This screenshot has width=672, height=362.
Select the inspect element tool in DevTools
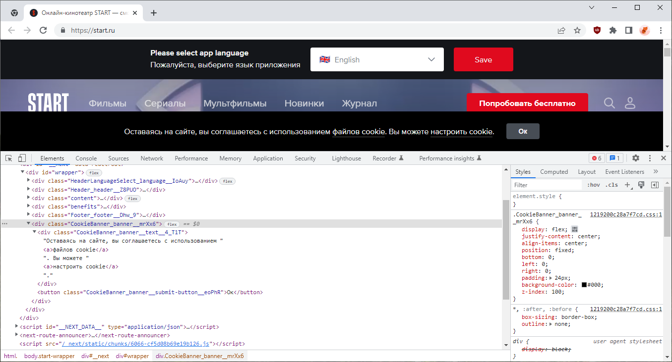point(8,157)
